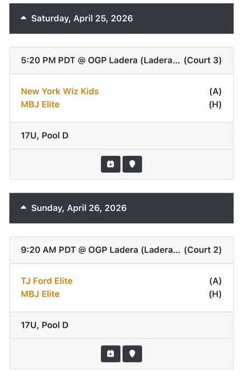Add the Sunday 9:20 AM game to calendar

tap(111, 354)
